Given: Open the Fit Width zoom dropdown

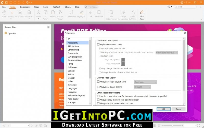Looking at the screenshot, I should coord(142,87).
